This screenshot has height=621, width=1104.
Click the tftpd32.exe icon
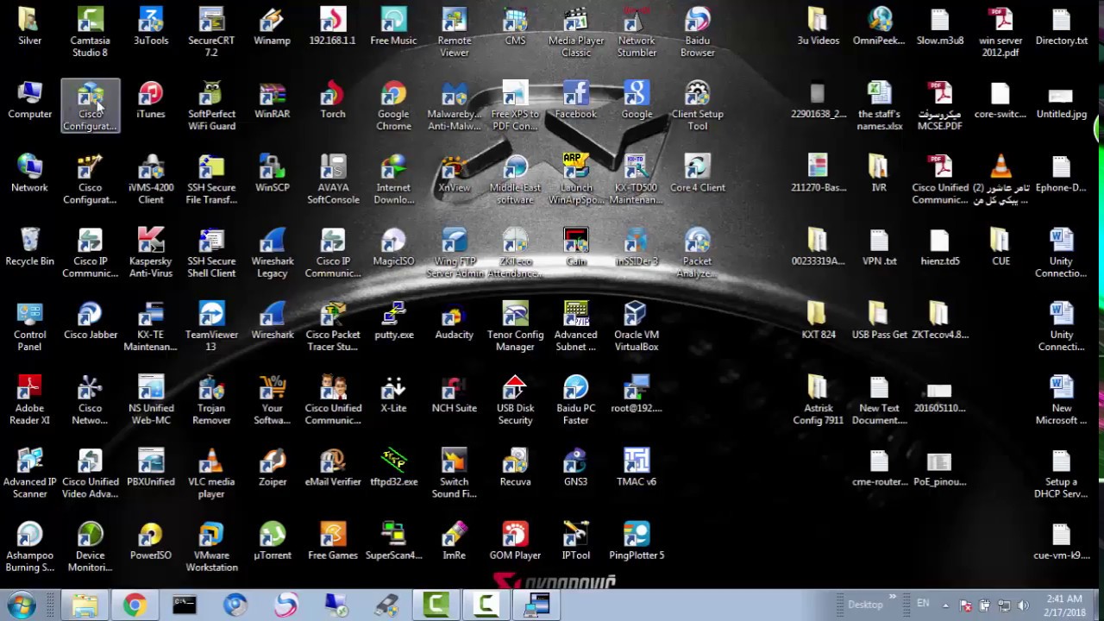click(x=393, y=467)
